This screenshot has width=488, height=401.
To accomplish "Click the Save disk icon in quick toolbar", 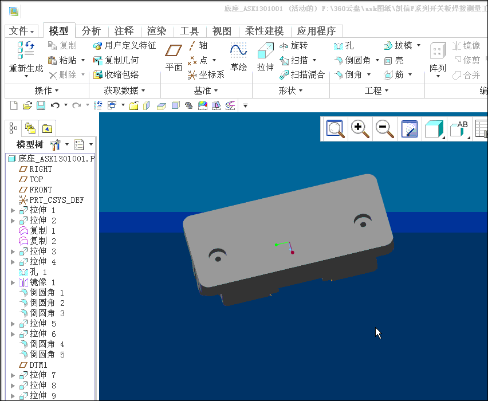I will pos(41,105).
